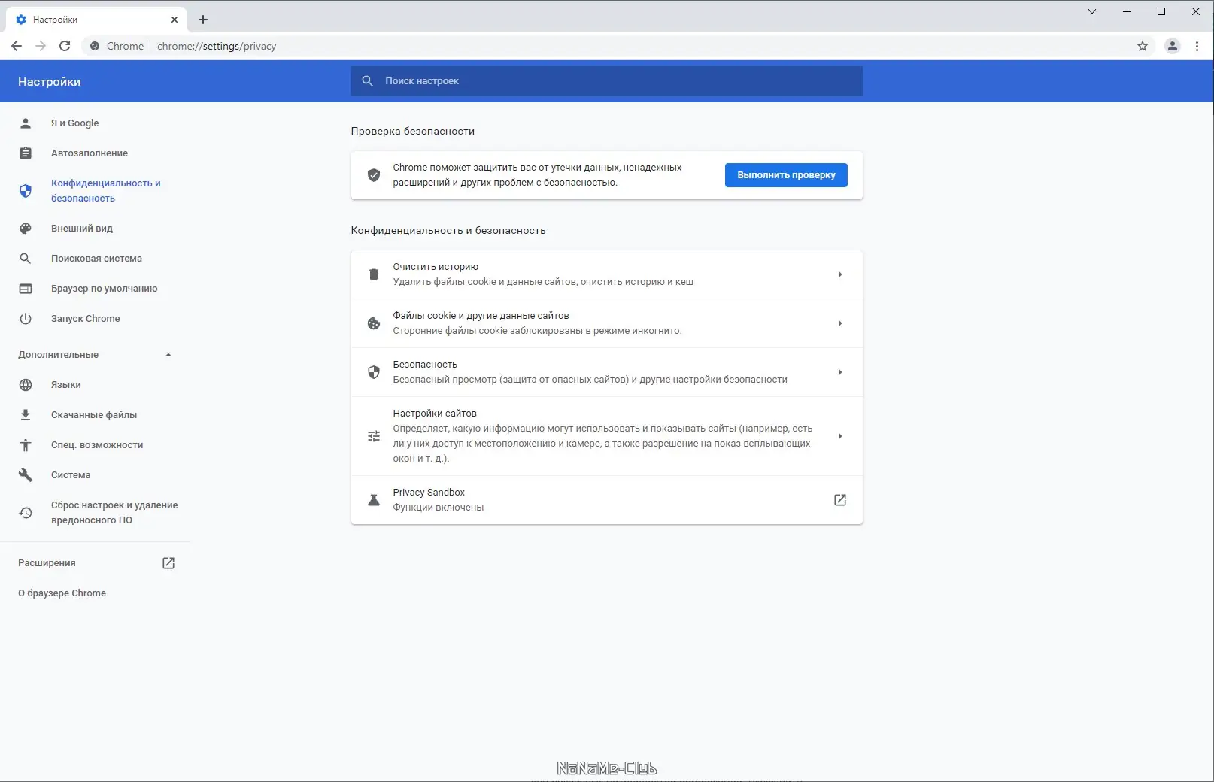1214x782 pixels.
Task: Open the Я и Google section
Action: click(x=74, y=123)
